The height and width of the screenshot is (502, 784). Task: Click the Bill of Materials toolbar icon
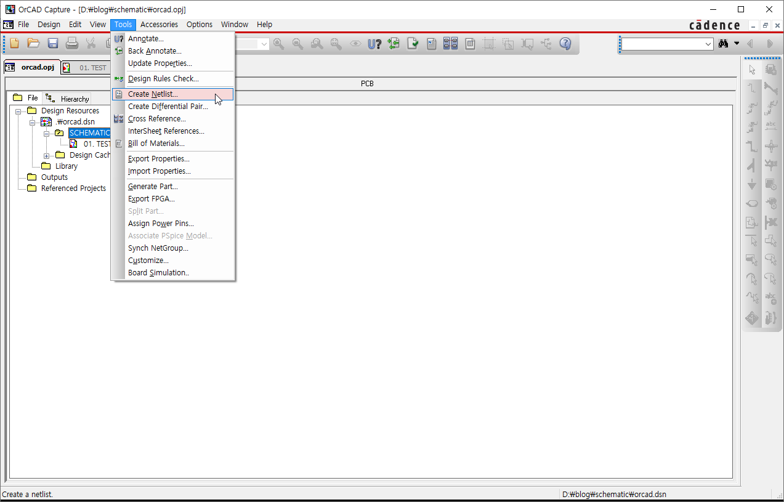[x=470, y=44]
